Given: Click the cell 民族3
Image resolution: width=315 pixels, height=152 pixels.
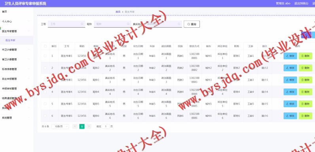Looking at the screenshot, I should coord(180,80).
